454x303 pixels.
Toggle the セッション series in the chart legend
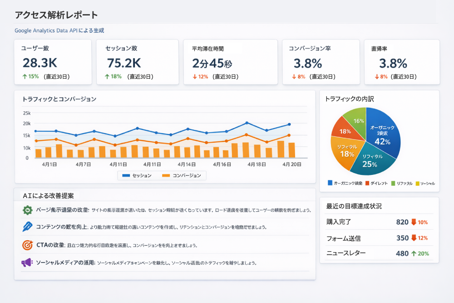coord(137,175)
